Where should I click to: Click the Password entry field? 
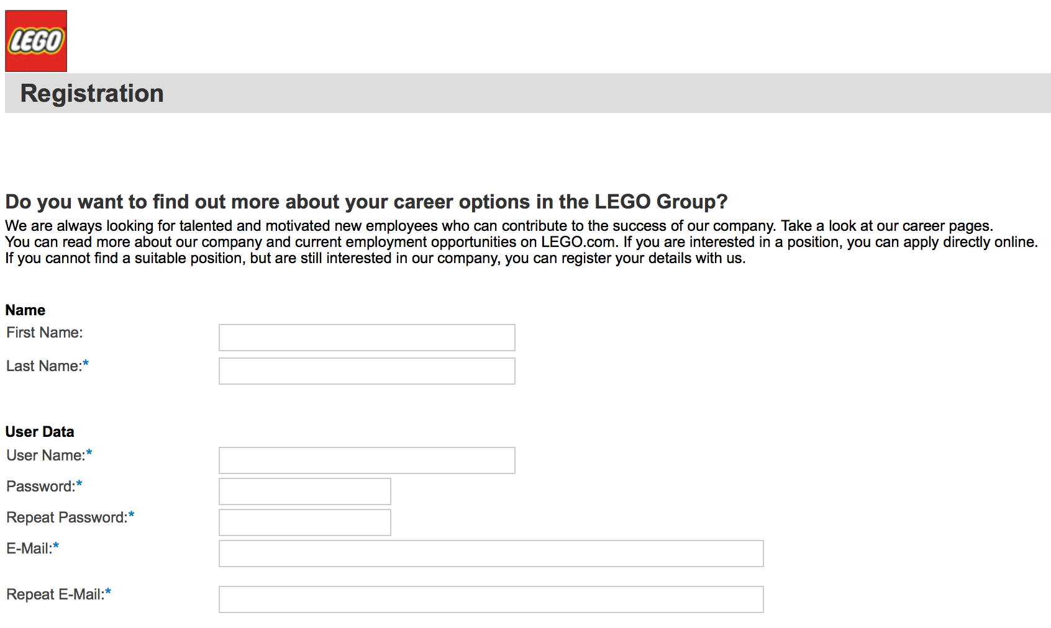click(x=304, y=491)
